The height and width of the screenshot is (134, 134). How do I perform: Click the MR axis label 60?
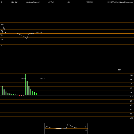coord(131,84)
